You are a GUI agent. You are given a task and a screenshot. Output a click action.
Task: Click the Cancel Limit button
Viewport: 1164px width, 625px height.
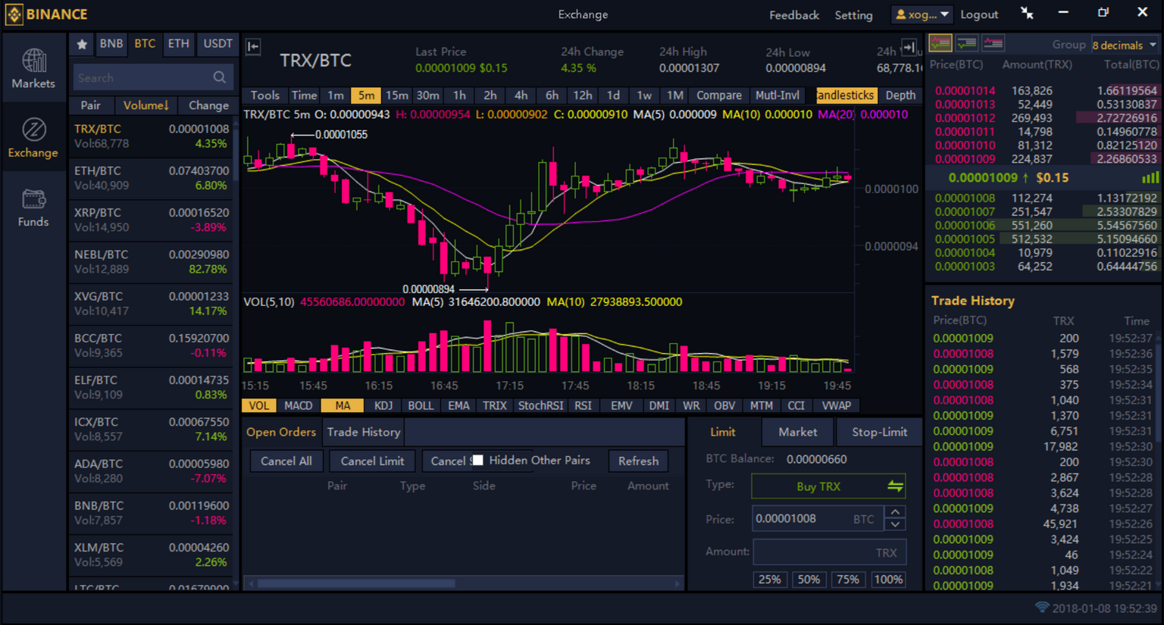click(x=372, y=461)
